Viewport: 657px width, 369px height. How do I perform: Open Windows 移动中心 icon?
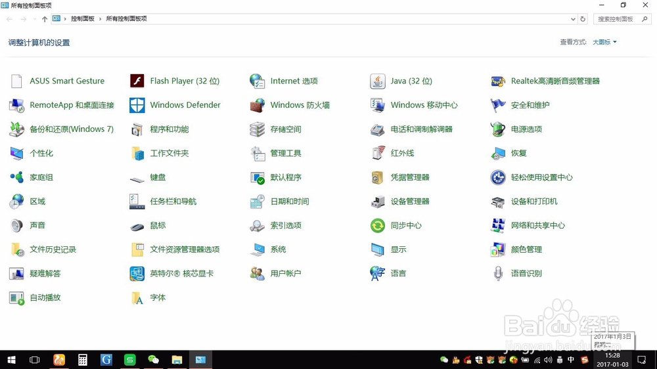coord(378,105)
